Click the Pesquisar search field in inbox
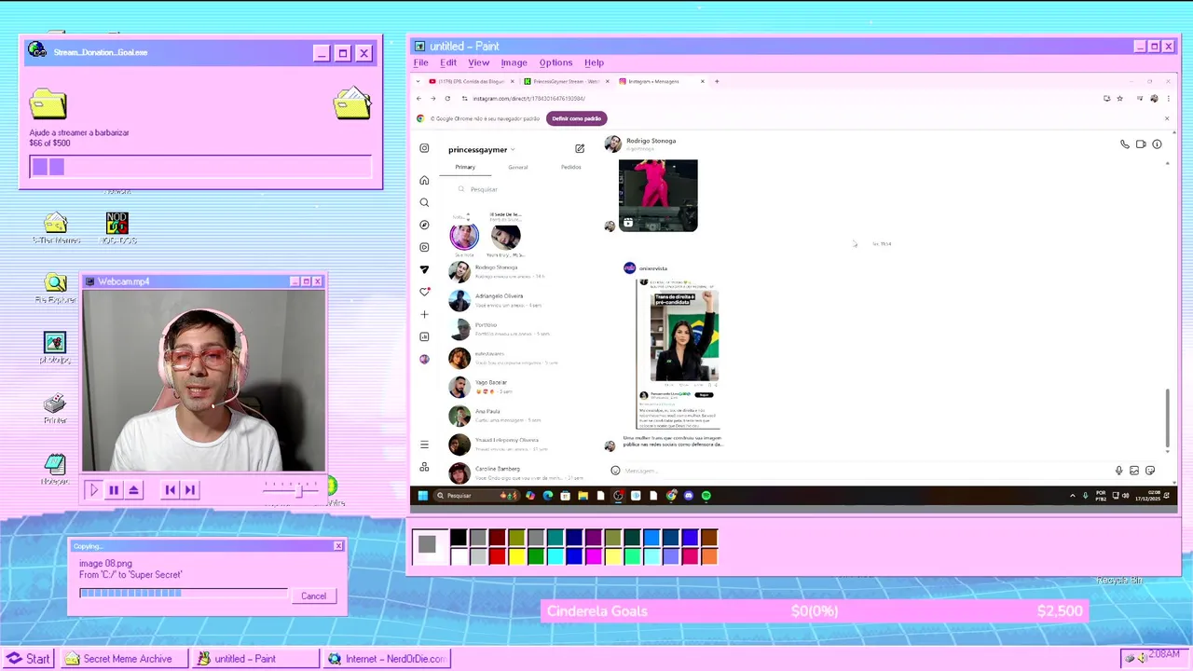 (x=517, y=189)
